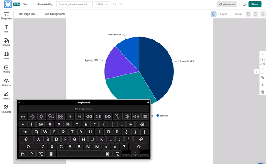The image size is (266, 164).
Task: Open the Accessibility menu
Action: tap(45, 4)
